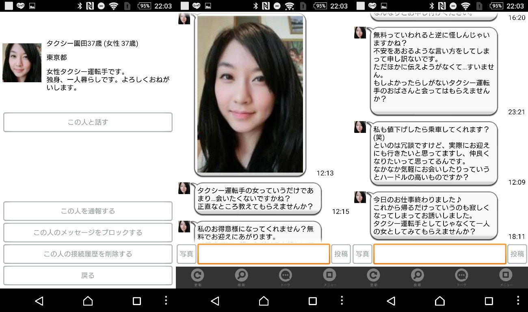This screenshot has height=312, width=528.
Task: Report this user with この人を通報する
Action: pyautogui.click(x=88, y=211)
